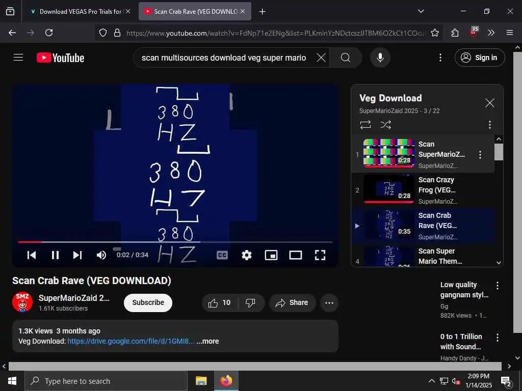Enable miniplayer mode
The width and height of the screenshot is (522, 391).
[x=271, y=255]
